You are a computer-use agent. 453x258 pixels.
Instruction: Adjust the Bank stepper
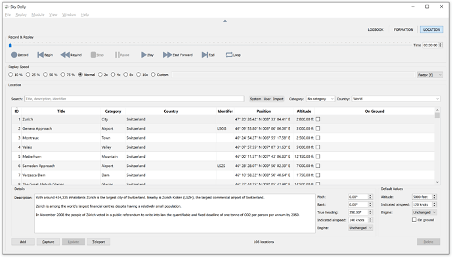[x=370, y=205]
